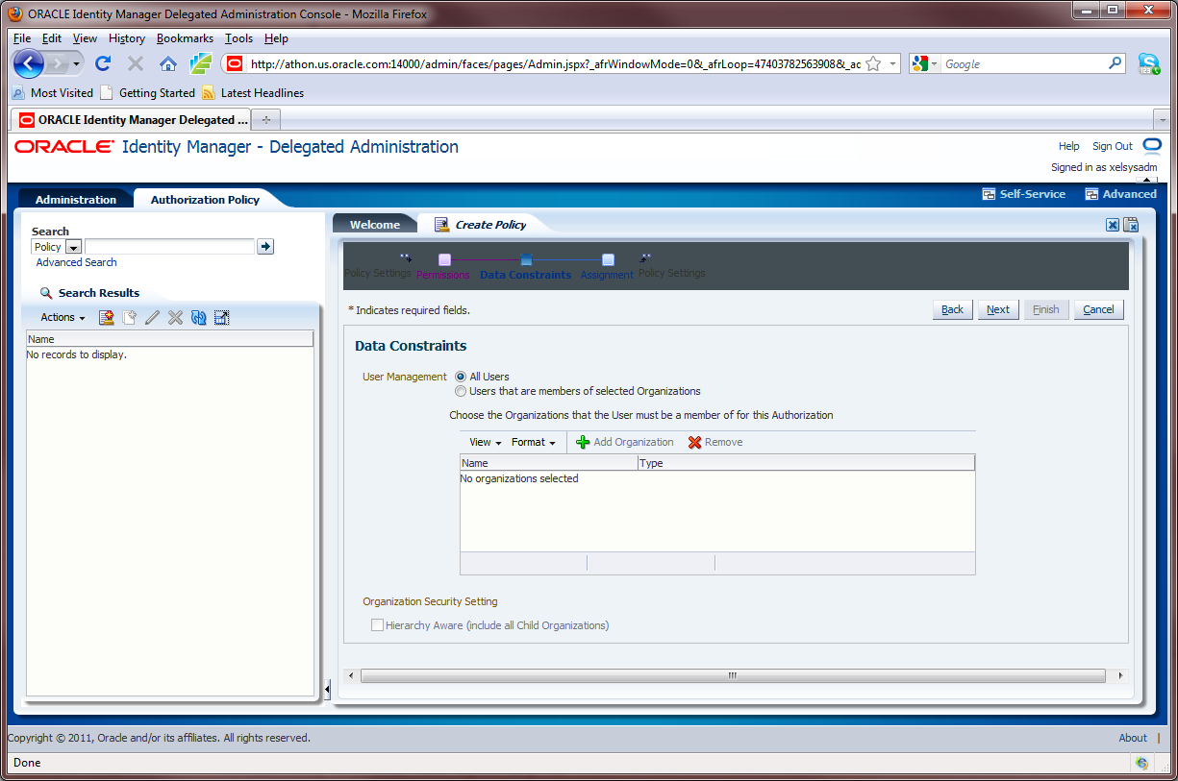The height and width of the screenshot is (781, 1178).
Task: Collapse the left search pane splitter arrow
Action: tap(327, 689)
